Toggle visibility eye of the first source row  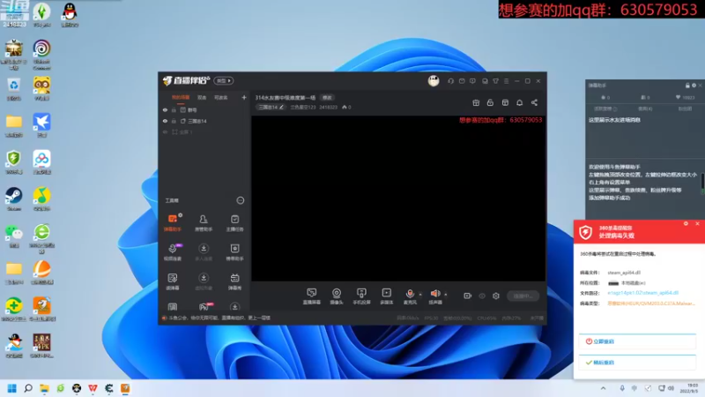[x=165, y=109]
